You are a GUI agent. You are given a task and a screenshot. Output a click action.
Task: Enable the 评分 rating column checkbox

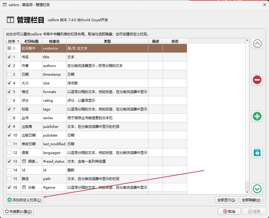(9, 101)
